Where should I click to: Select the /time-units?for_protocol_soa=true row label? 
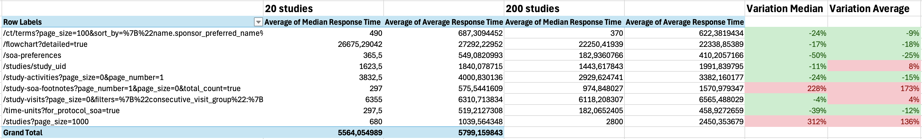(61, 111)
